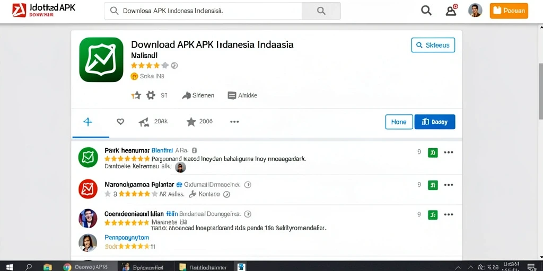Click the Hone button
The width and height of the screenshot is (543, 271).
point(399,122)
